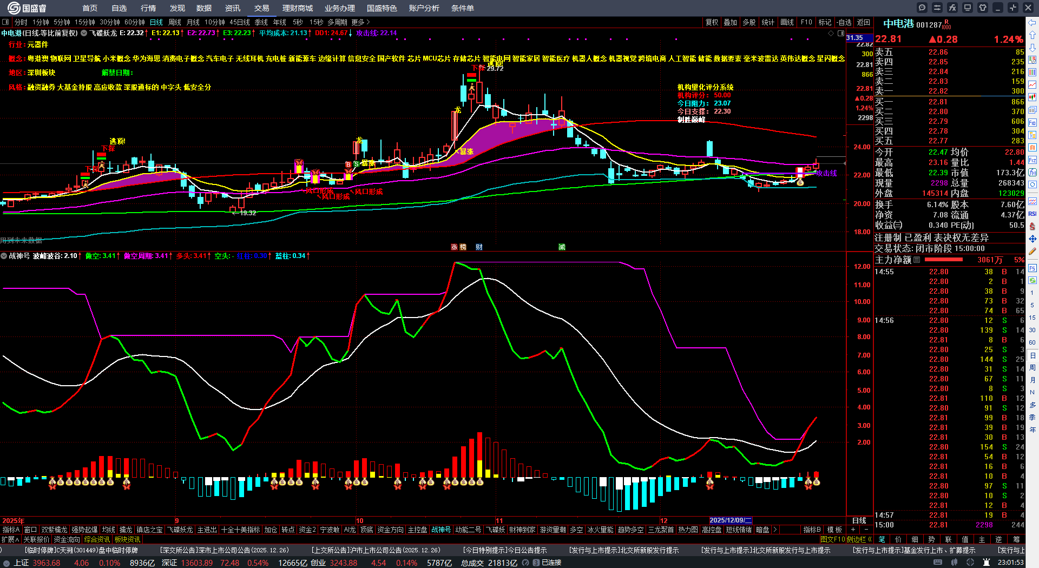Click the round arrow icon before 上证 index
This screenshot has height=568, width=1039.
pyautogui.click(x=6, y=563)
